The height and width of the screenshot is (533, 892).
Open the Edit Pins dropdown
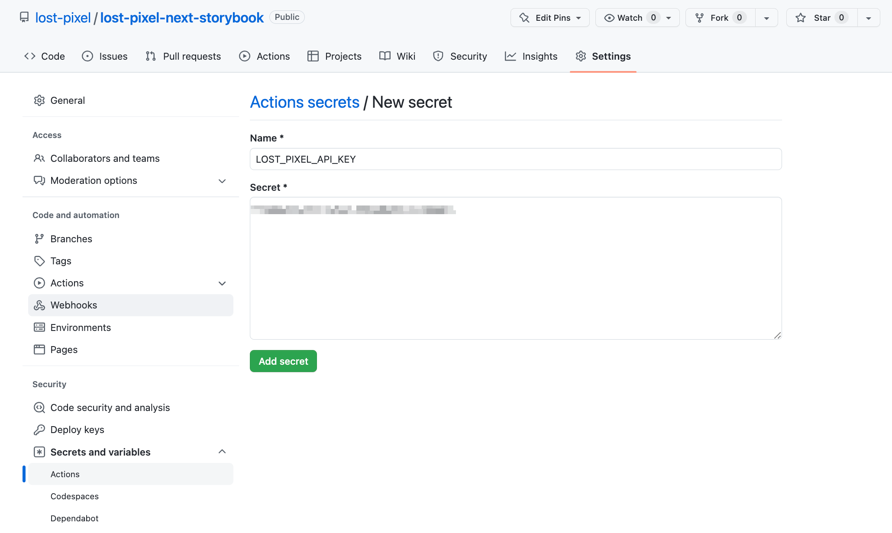tap(550, 18)
